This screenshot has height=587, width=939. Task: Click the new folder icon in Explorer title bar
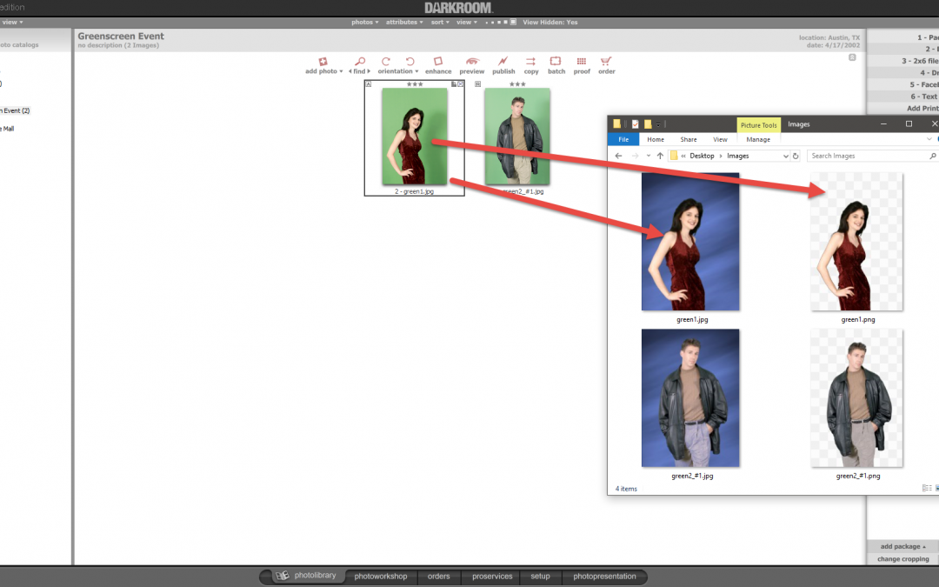(x=648, y=124)
